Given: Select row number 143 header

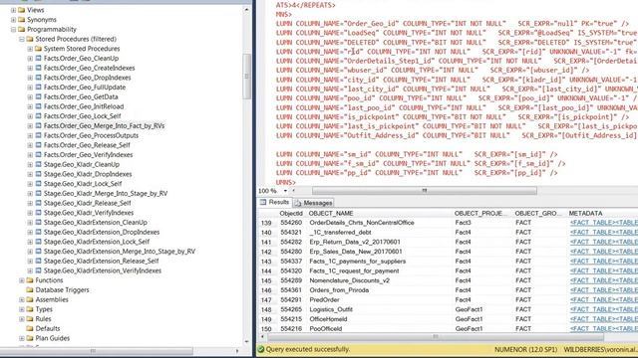Looking at the screenshot, I should click(266, 262).
